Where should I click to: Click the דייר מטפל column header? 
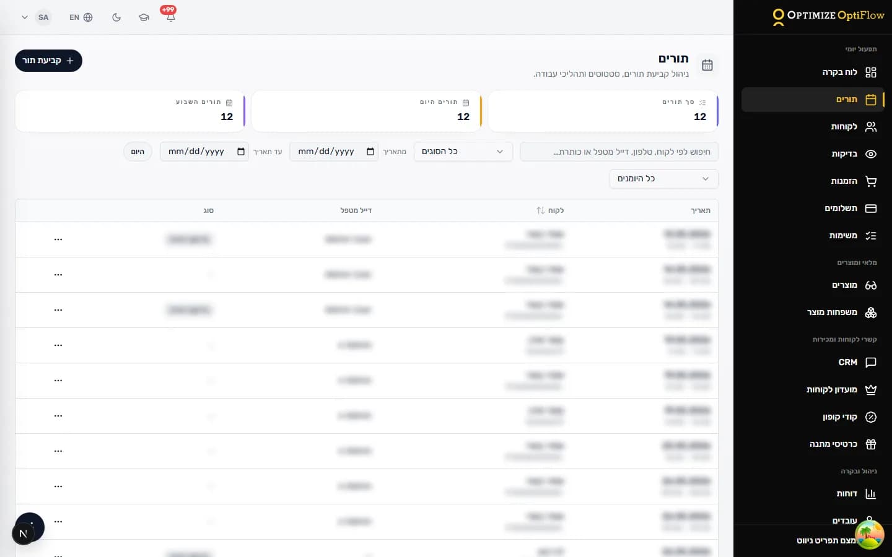pos(356,210)
